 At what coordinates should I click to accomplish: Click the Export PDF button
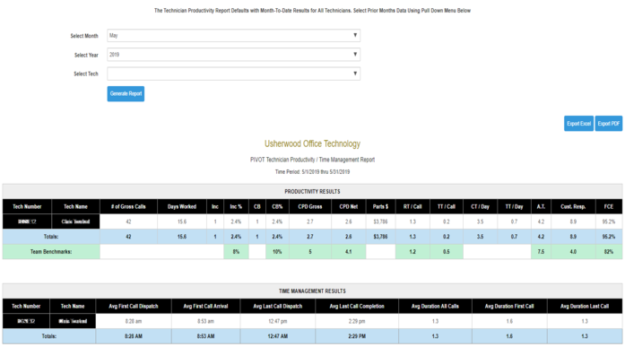point(609,124)
